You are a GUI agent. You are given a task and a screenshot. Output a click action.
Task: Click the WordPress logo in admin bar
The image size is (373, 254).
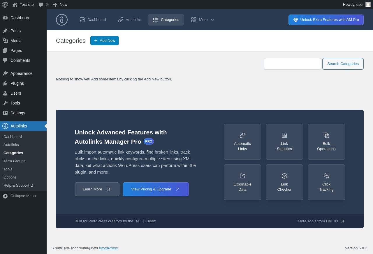5,5
